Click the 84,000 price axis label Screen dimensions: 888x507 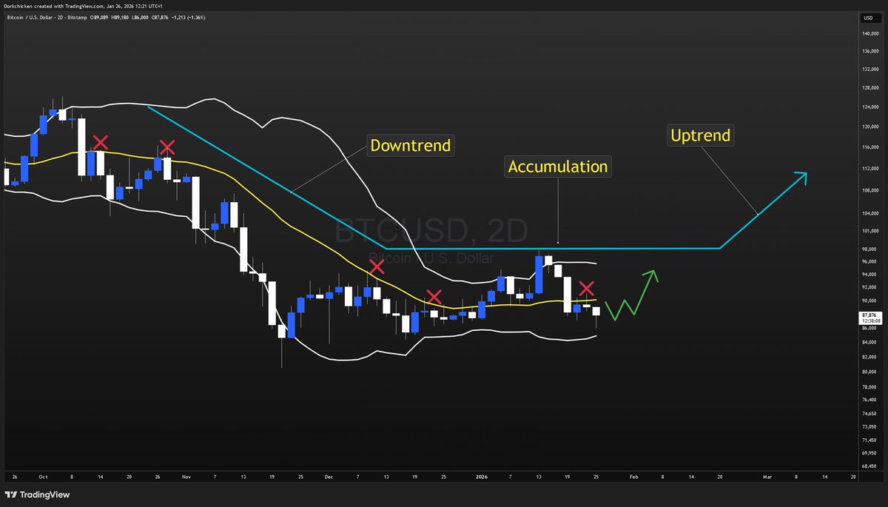pyautogui.click(x=870, y=343)
